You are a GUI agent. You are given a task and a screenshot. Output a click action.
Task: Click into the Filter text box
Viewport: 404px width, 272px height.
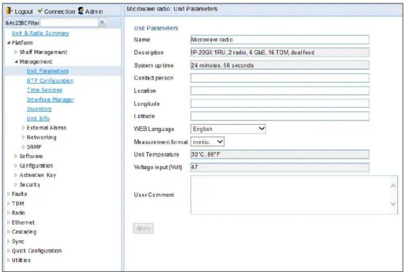[69, 22]
